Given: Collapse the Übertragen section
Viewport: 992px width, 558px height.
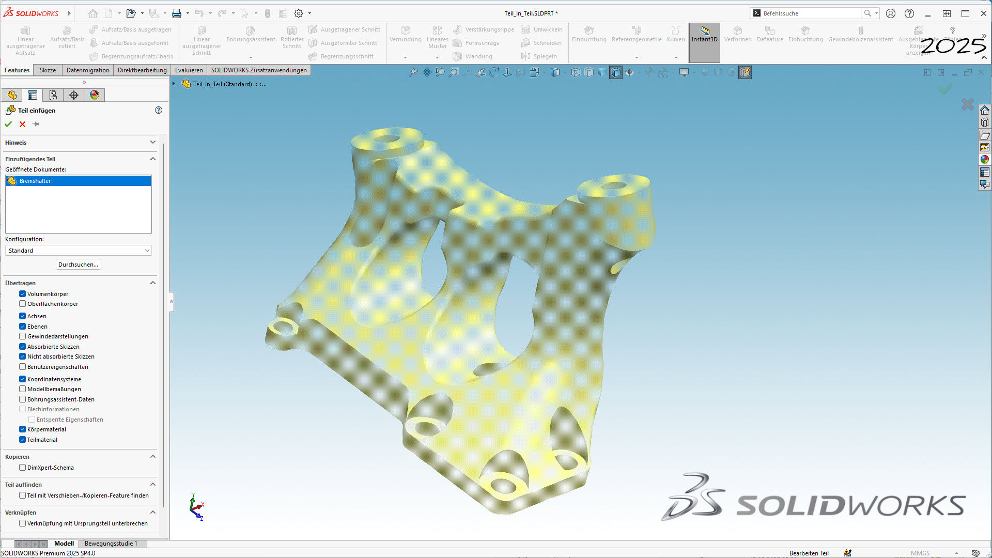Looking at the screenshot, I should [x=153, y=283].
